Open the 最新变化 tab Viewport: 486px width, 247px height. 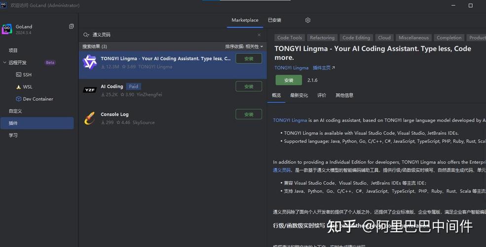tap(299, 95)
